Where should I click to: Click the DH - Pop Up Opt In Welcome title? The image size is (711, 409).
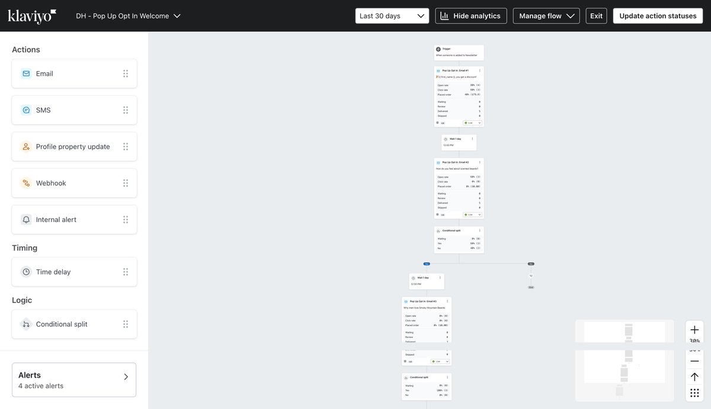[123, 16]
